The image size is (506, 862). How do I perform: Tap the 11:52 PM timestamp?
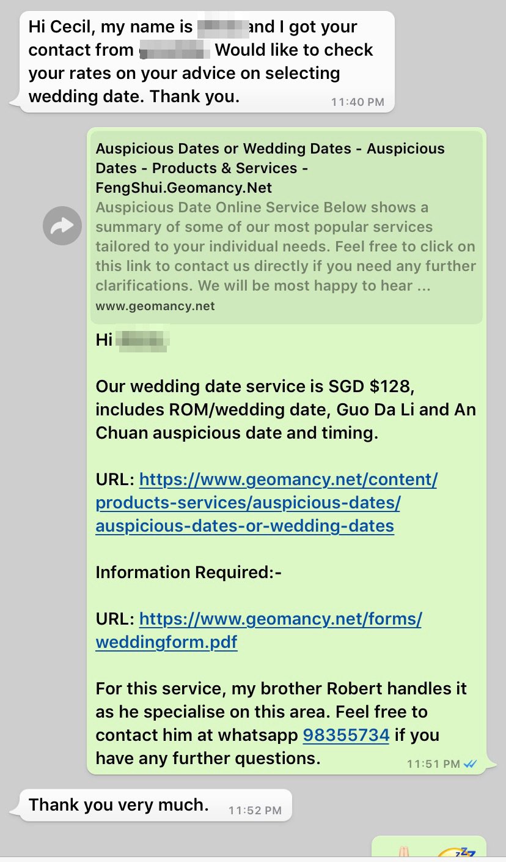255,811
